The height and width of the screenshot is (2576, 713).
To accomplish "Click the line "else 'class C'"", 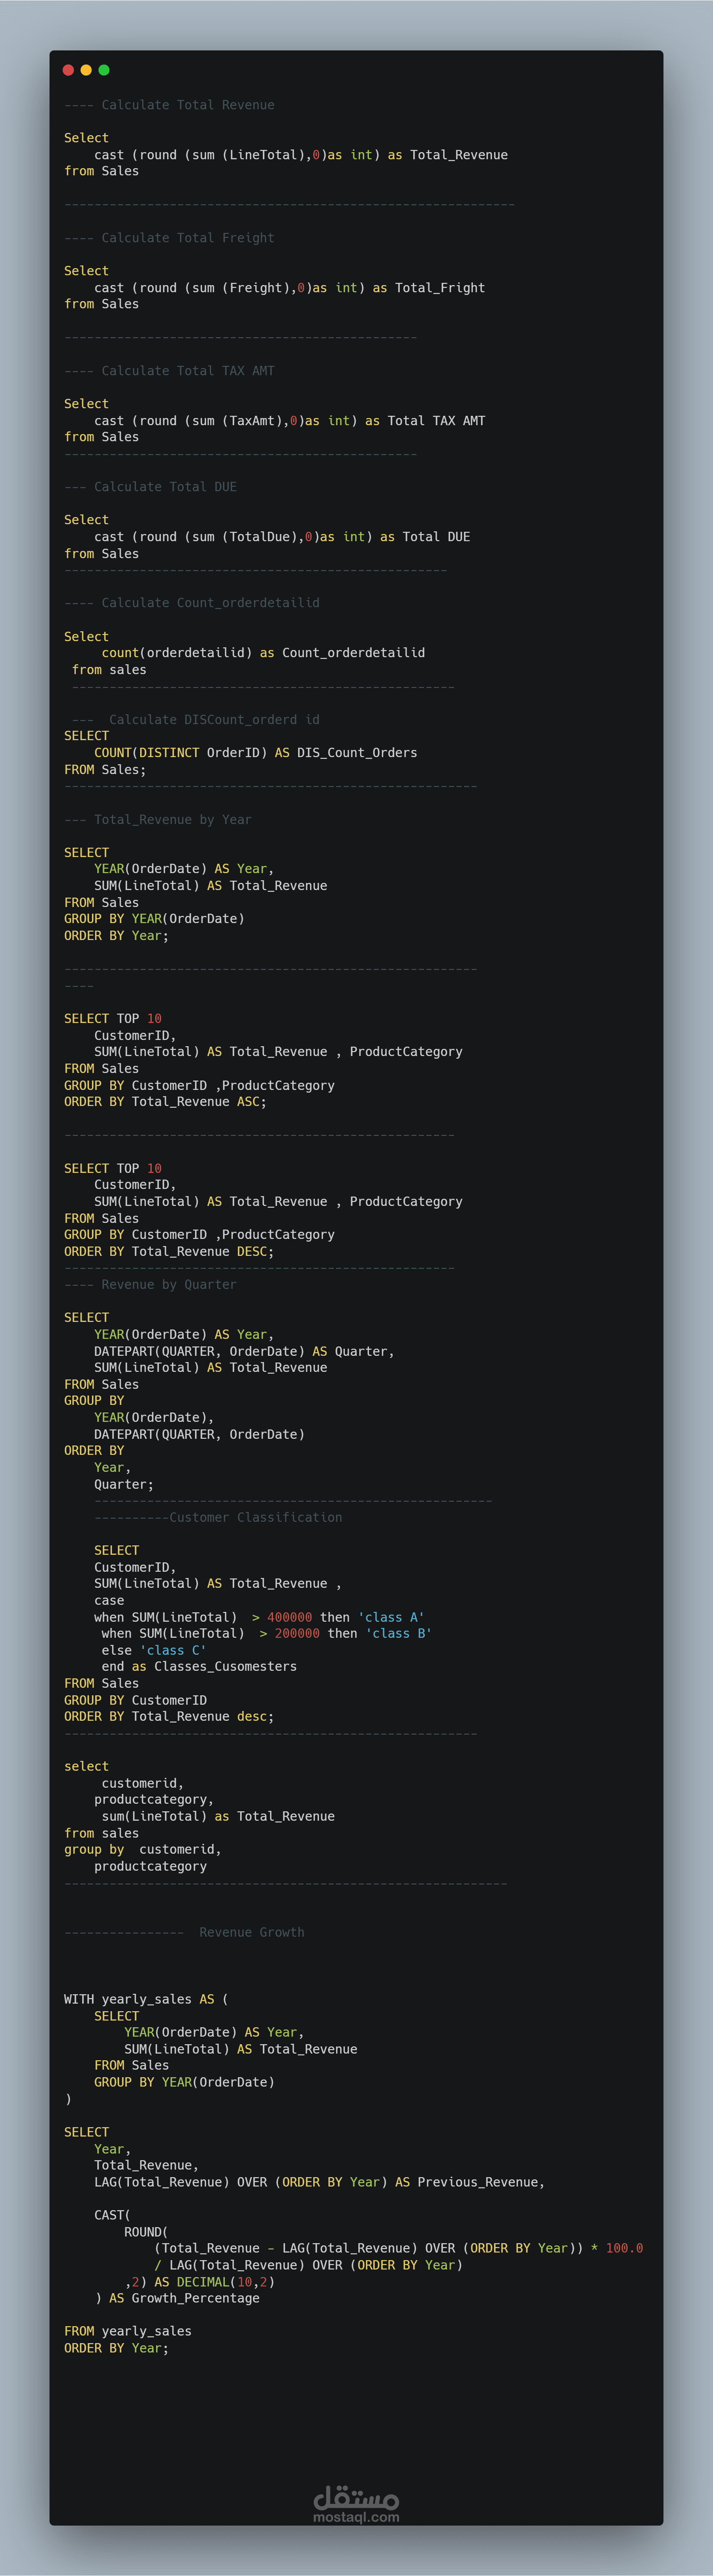I will (x=154, y=1651).
